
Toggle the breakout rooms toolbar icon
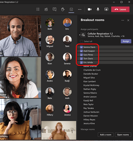click(x=71, y=9)
